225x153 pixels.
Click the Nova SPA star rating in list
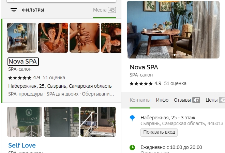(20, 78)
